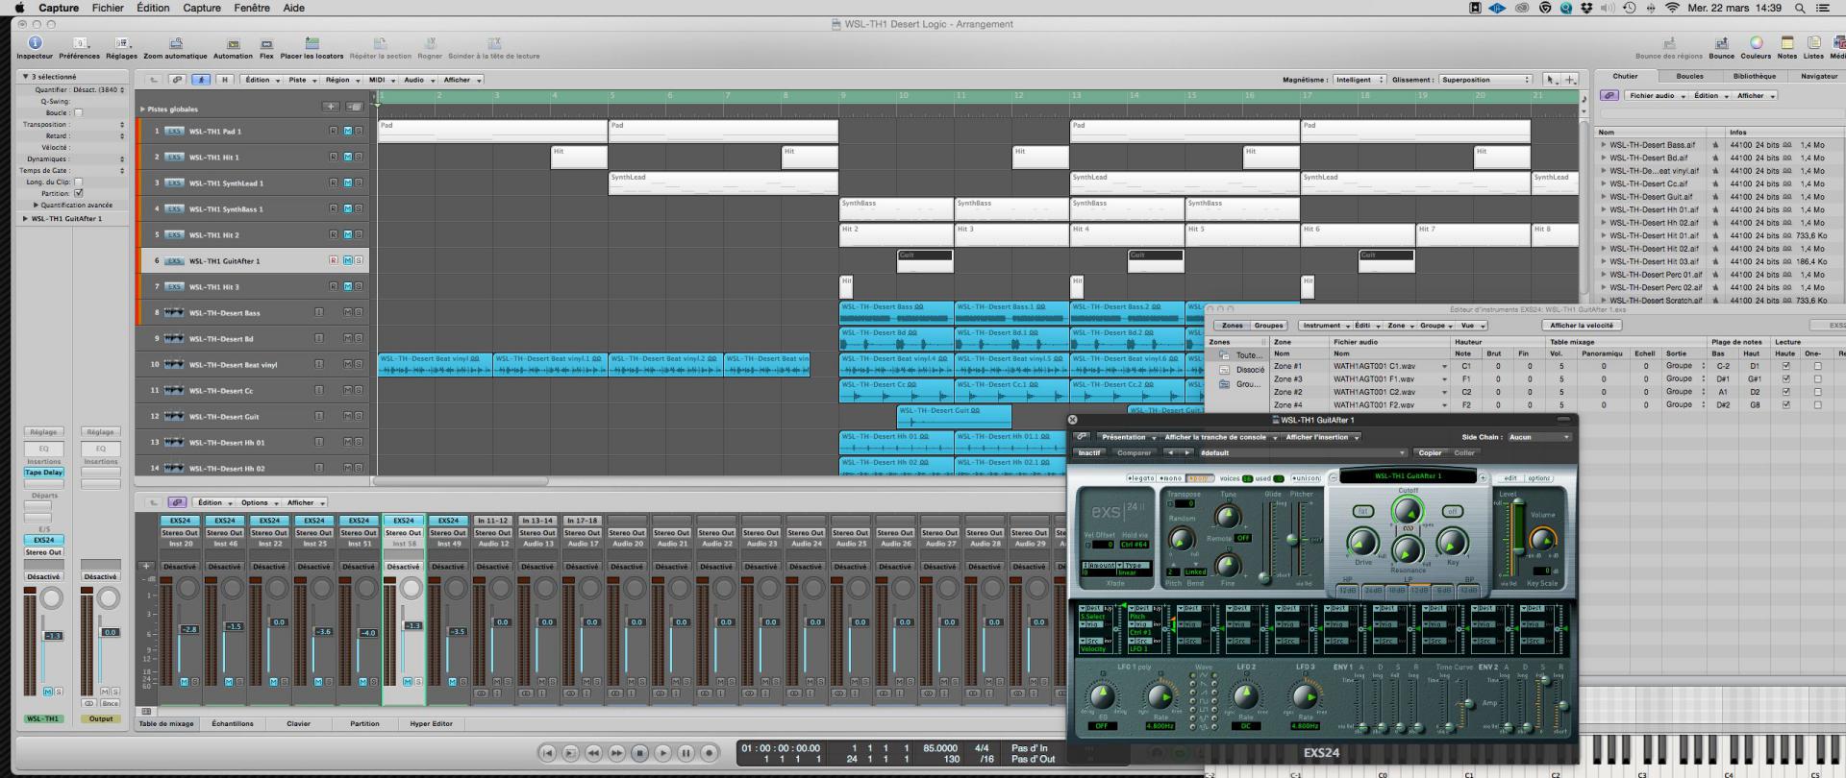
Task: Click the Rewind transport button
Action: point(593,753)
